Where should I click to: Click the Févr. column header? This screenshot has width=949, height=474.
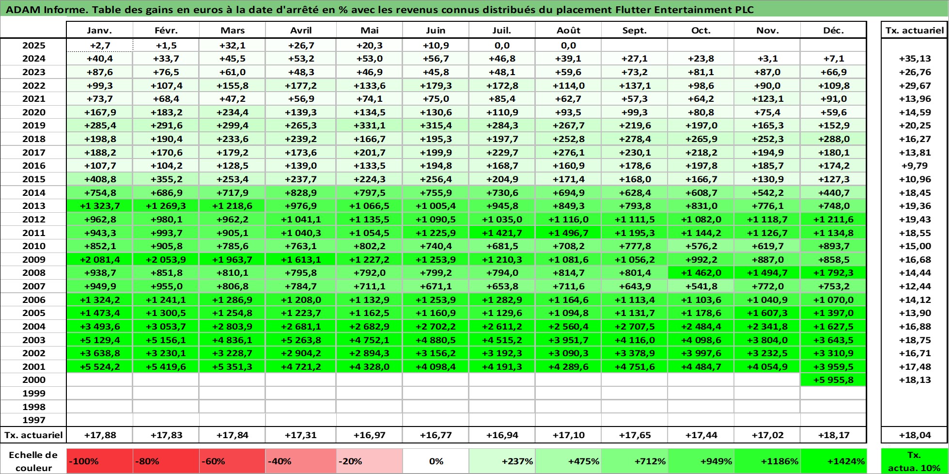click(166, 30)
